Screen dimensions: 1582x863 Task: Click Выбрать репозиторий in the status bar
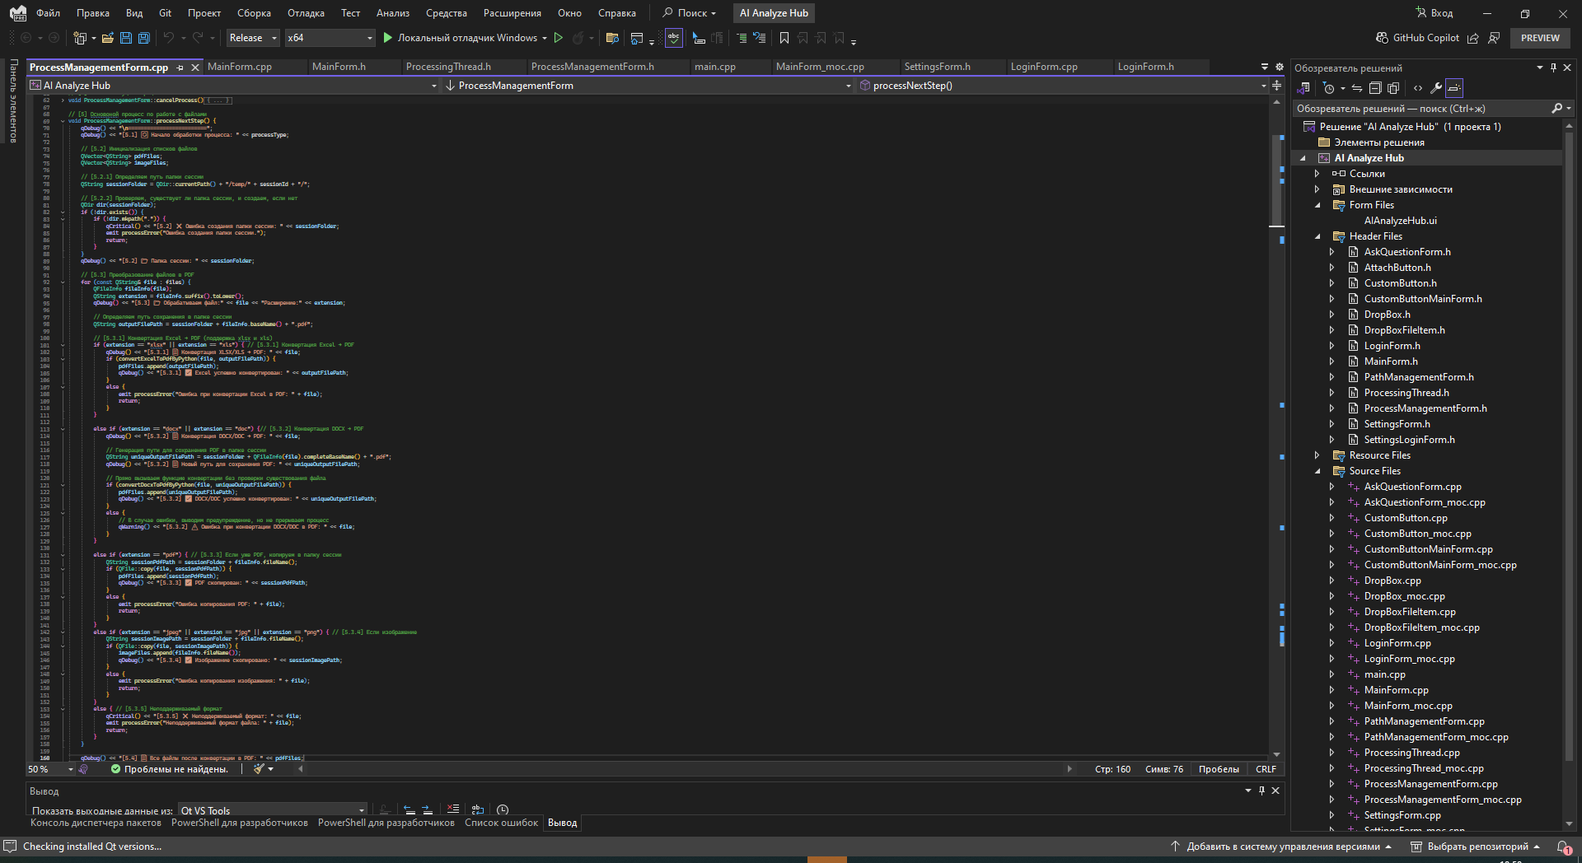[1477, 847]
